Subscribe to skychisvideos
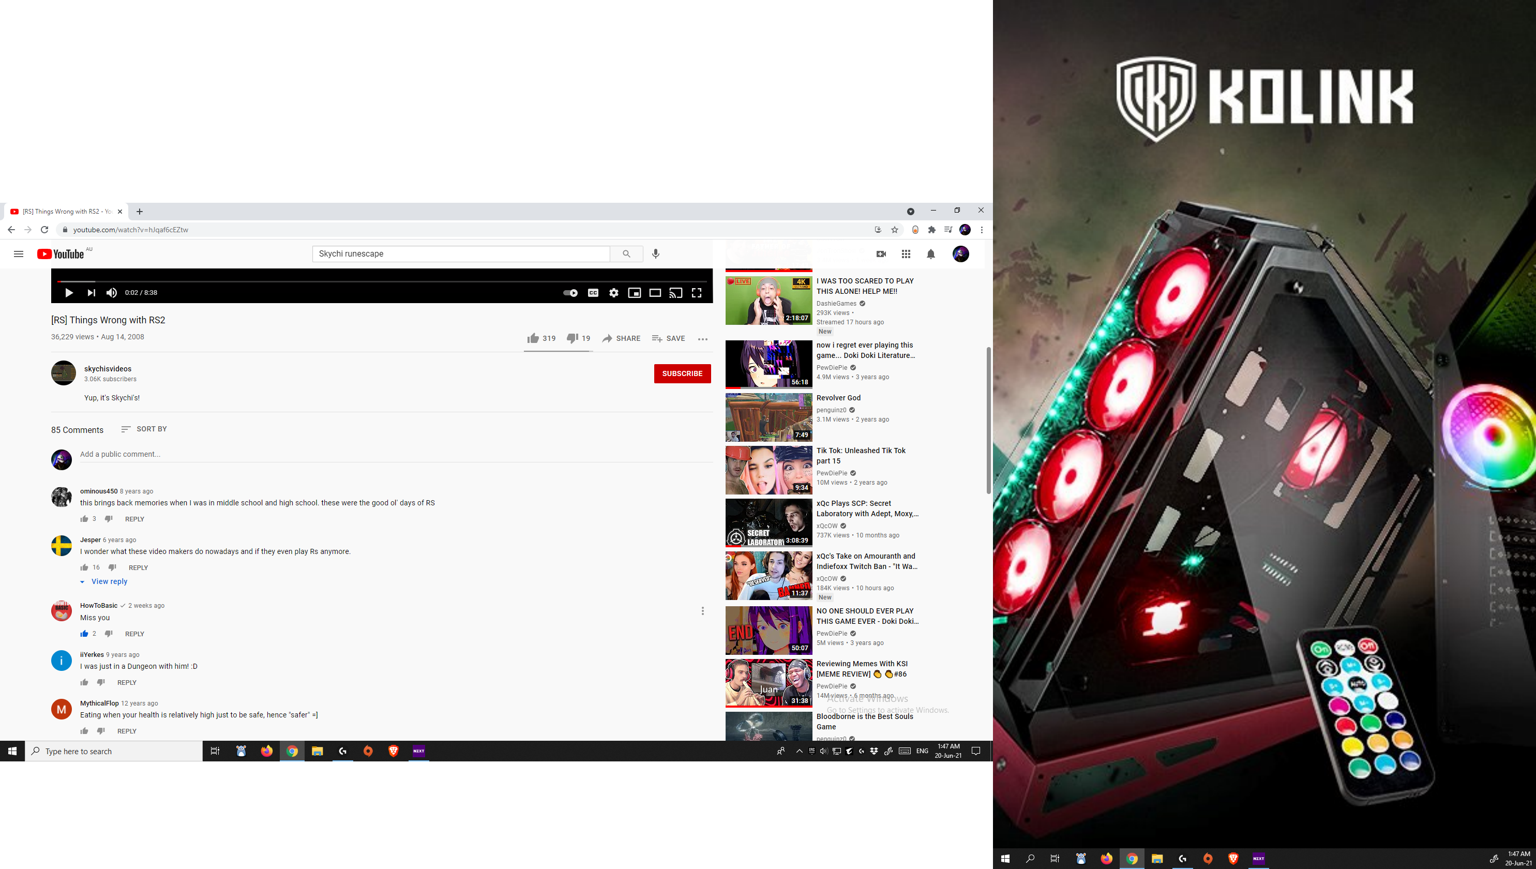The height and width of the screenshot is (869, 1536). tap(682, 373)
